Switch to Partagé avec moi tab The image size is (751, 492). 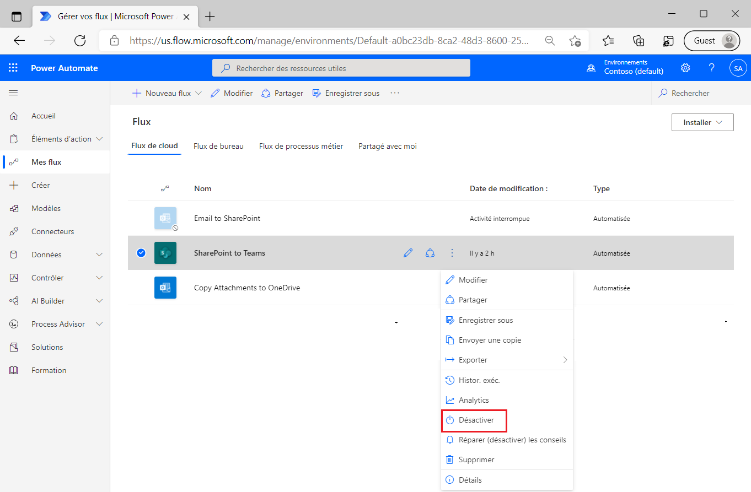pos(388,146)
